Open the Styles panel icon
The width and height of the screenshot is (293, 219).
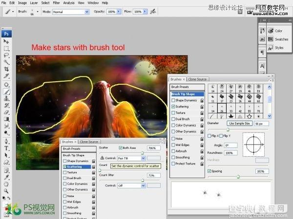(x=271, y=48)
